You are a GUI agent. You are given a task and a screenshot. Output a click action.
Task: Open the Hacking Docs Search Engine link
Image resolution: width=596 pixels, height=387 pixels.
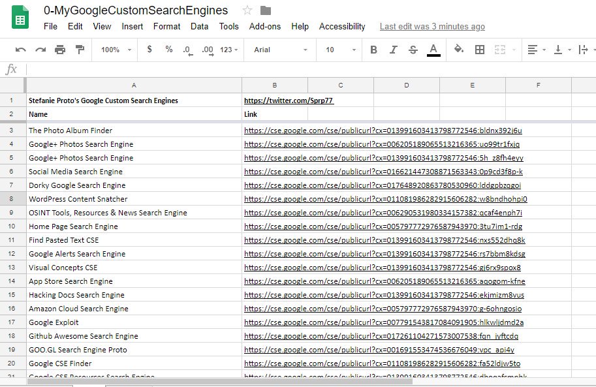384,295
